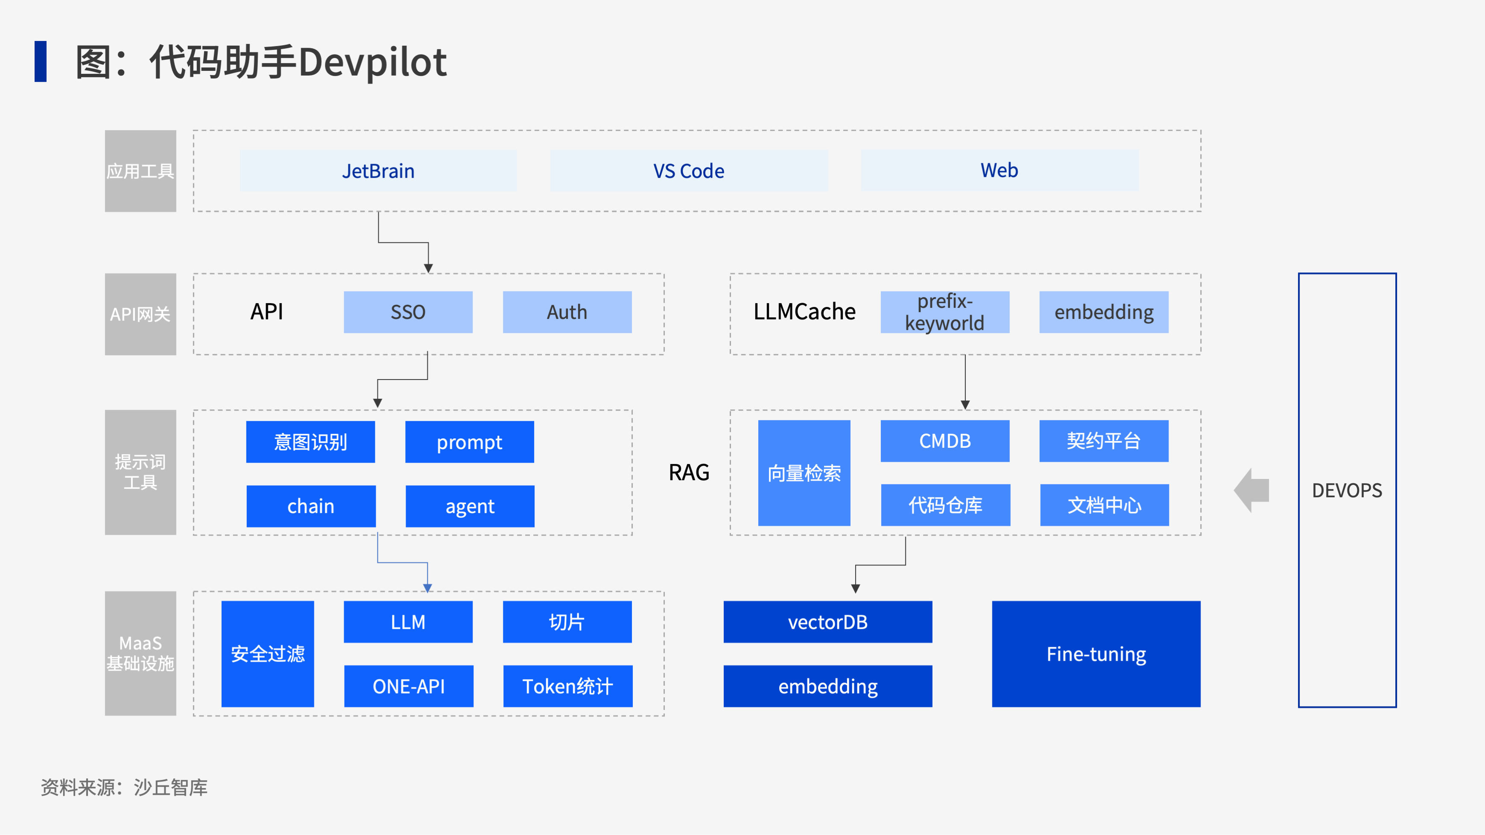Click the 安全过滤 block

click(267, 654)
